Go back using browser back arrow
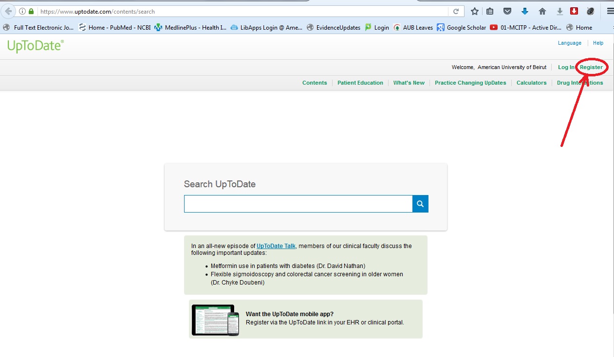Image resolution: width=614 pixels, height=357 pixels. click(x=8, y=11)
